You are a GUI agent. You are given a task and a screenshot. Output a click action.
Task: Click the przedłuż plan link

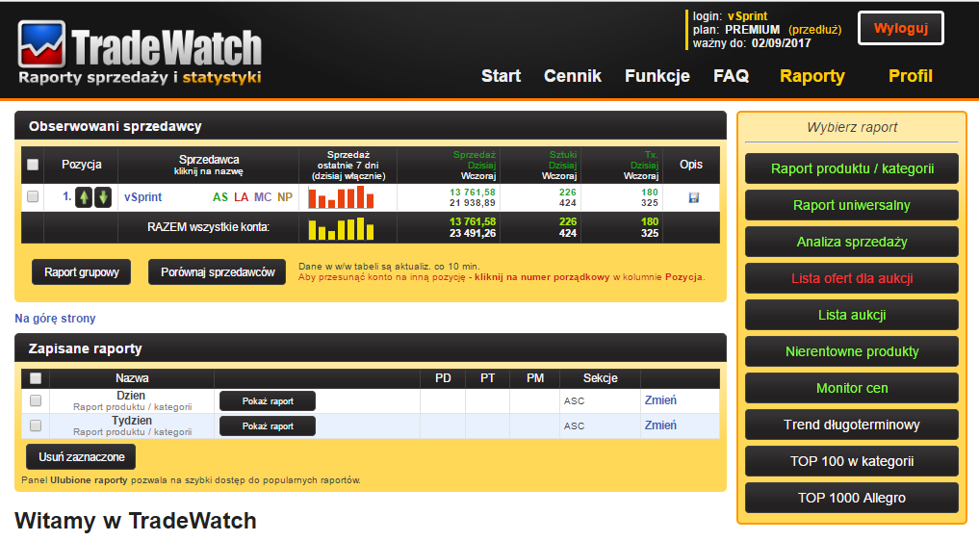(x=814, y=30)
